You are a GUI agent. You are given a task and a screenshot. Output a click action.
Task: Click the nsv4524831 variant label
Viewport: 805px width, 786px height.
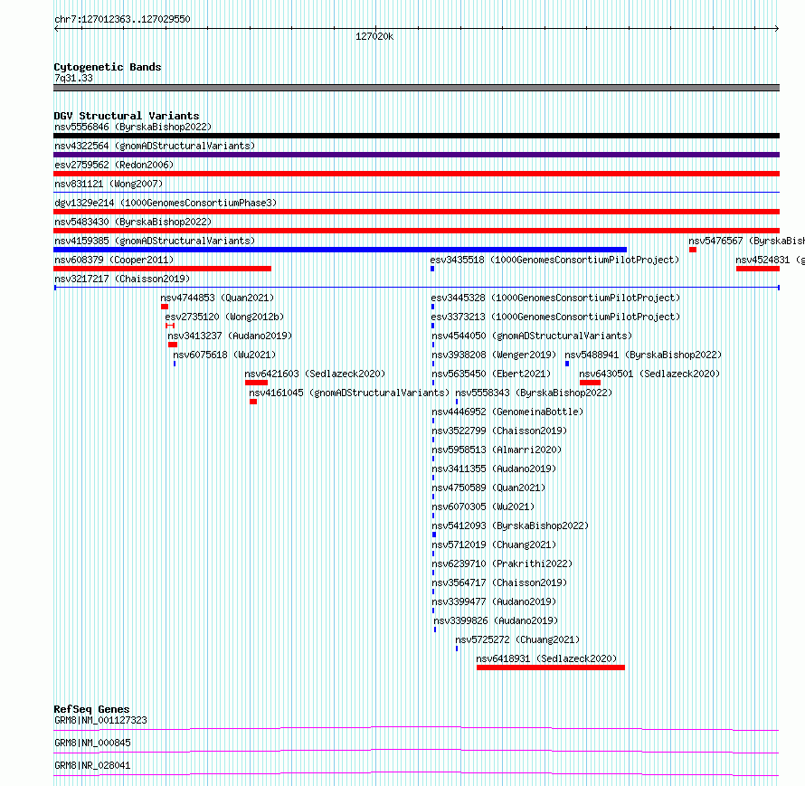coord(770,260)
